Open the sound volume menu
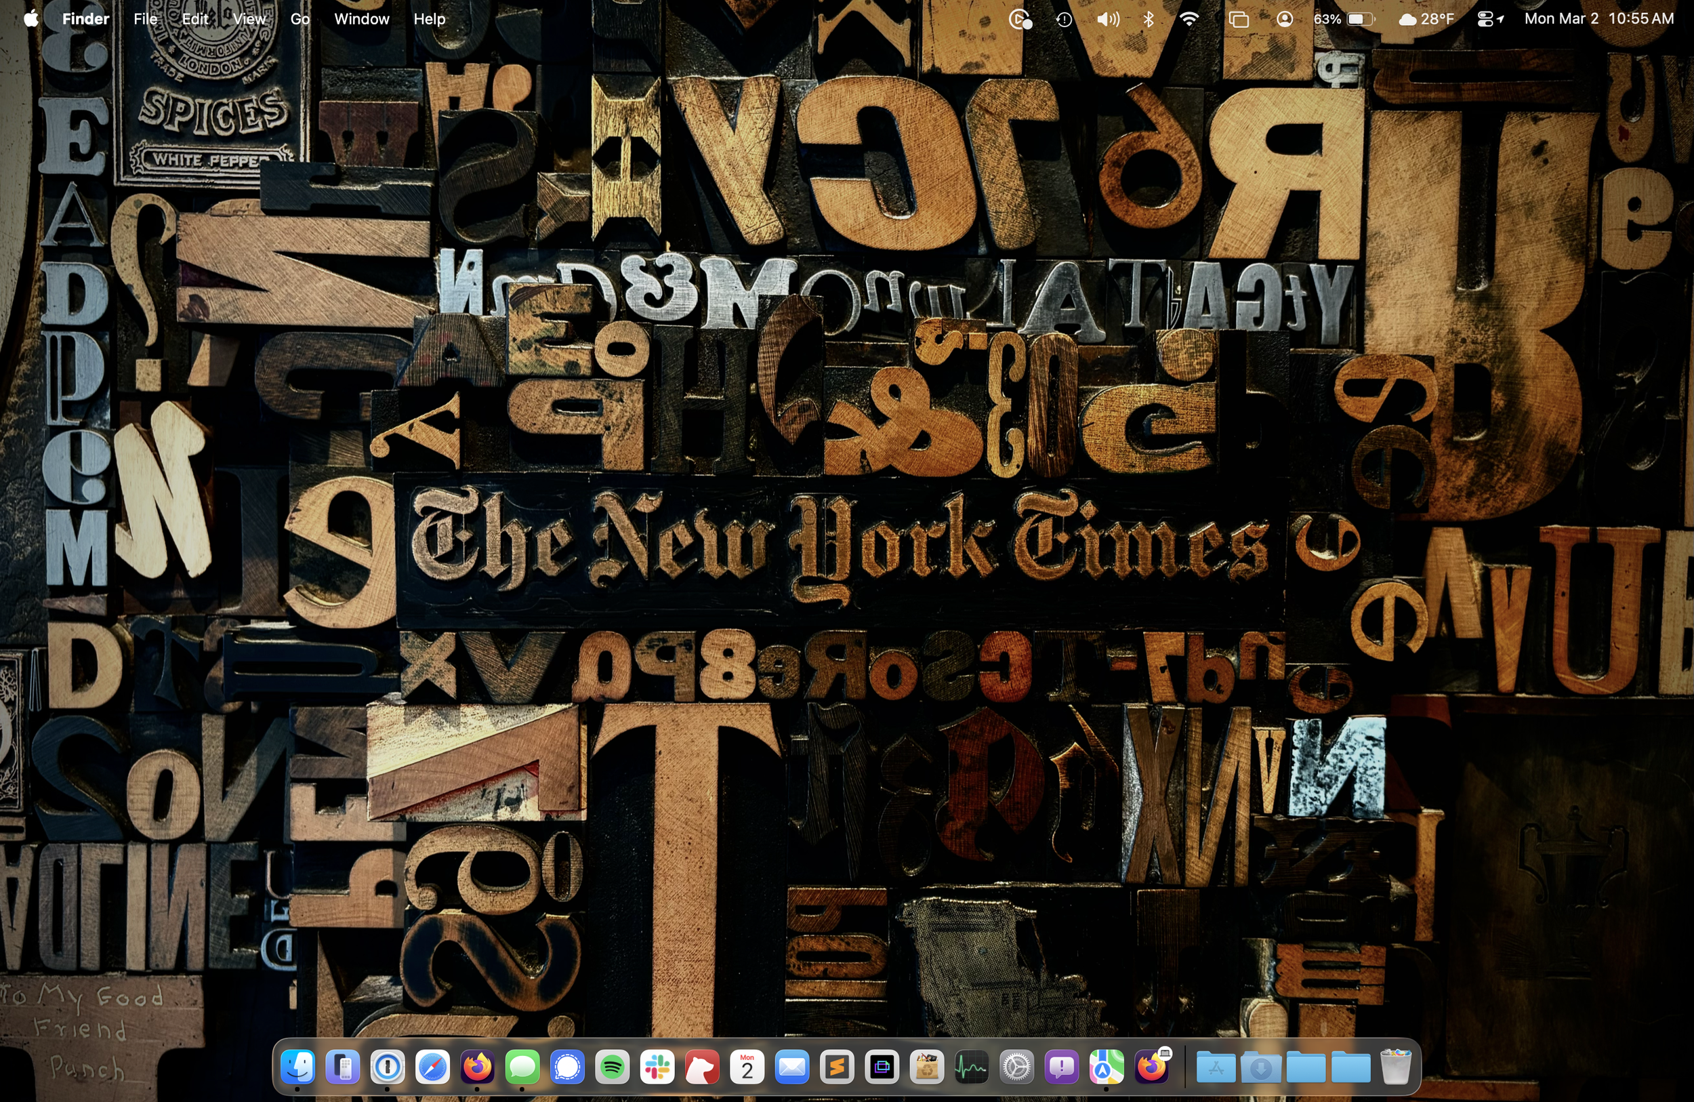Viewport: 1694px width, 1102px height. [1107, 19]
